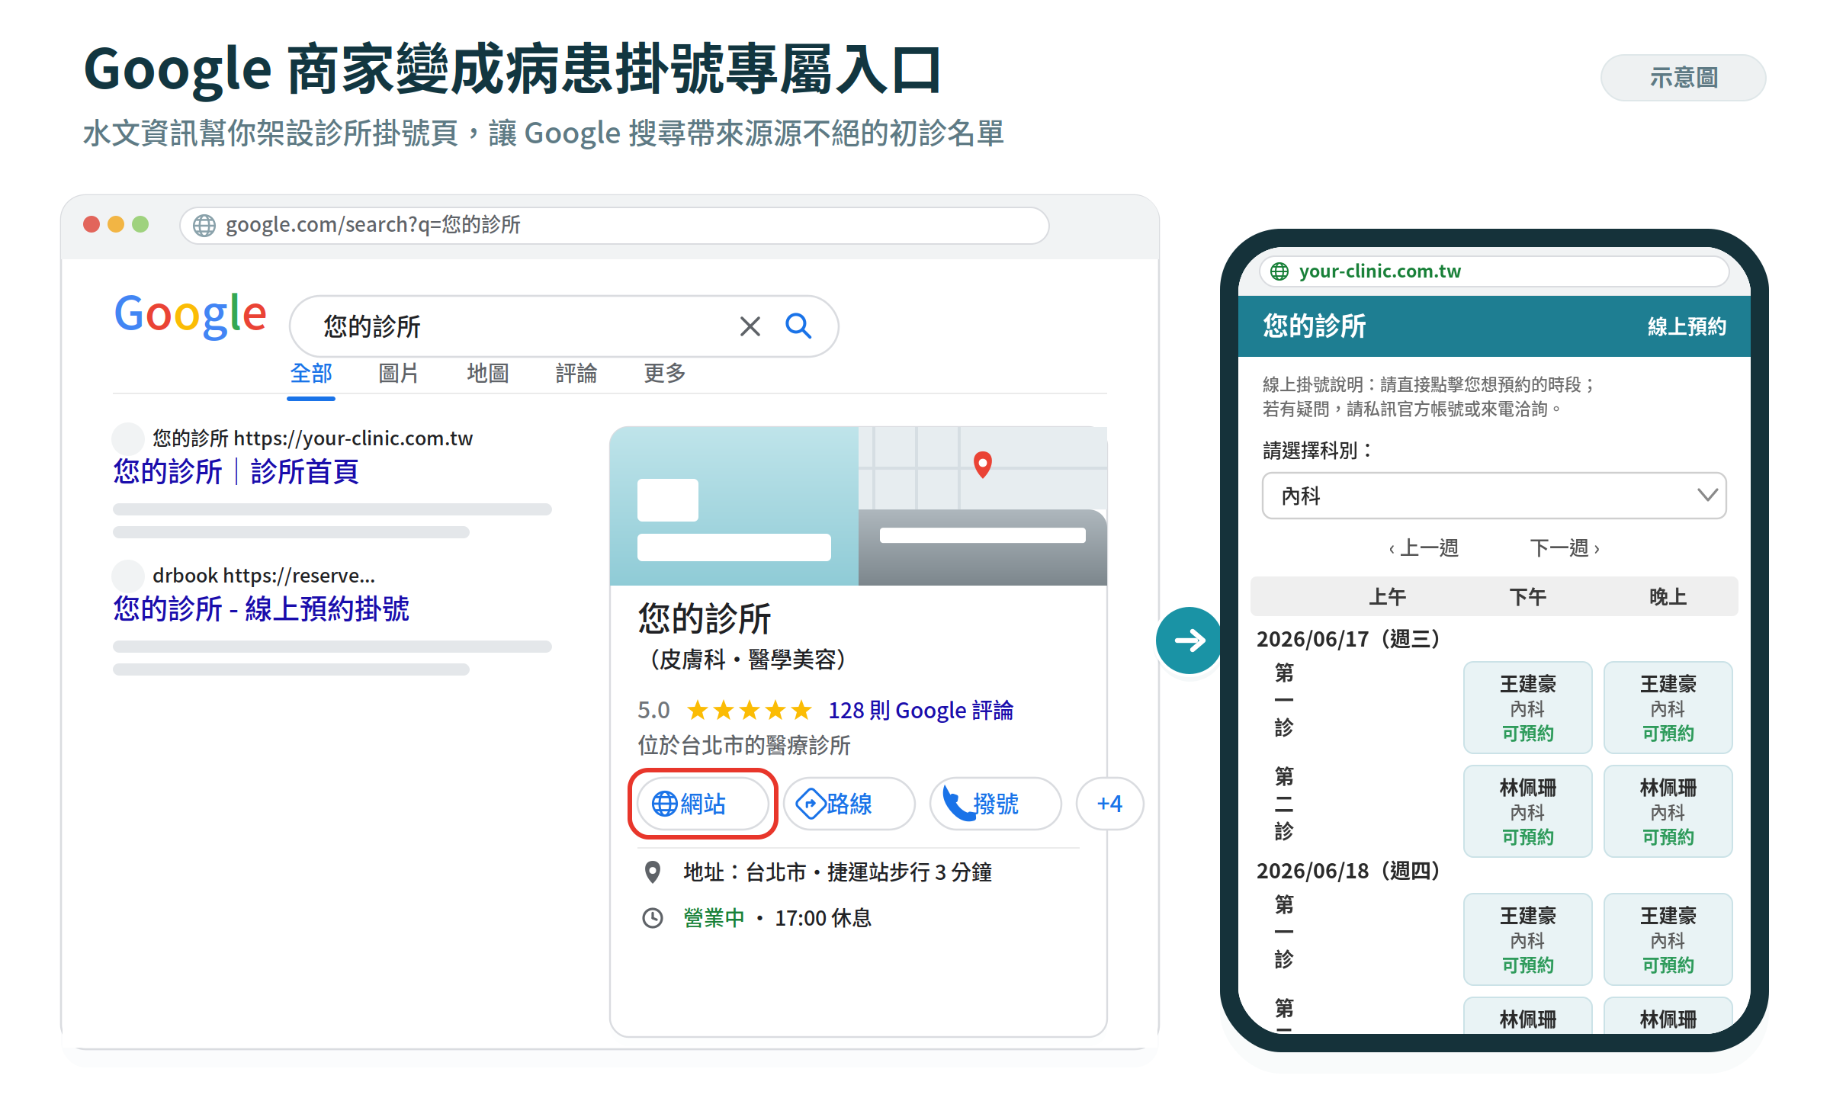Click the 您的診所 title in the phone header
The height and width of the screenshot is (1098, 1830).
tap(1315, 326)
